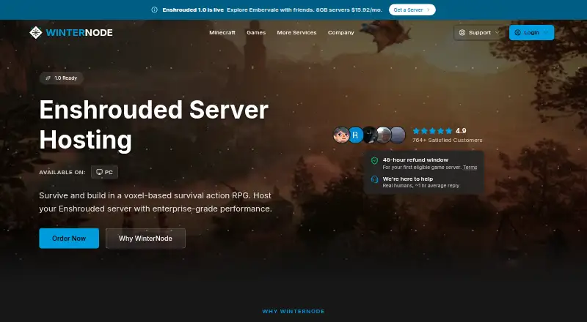Click the first cartoon-face customer avatar

click(x=341, y=135)
